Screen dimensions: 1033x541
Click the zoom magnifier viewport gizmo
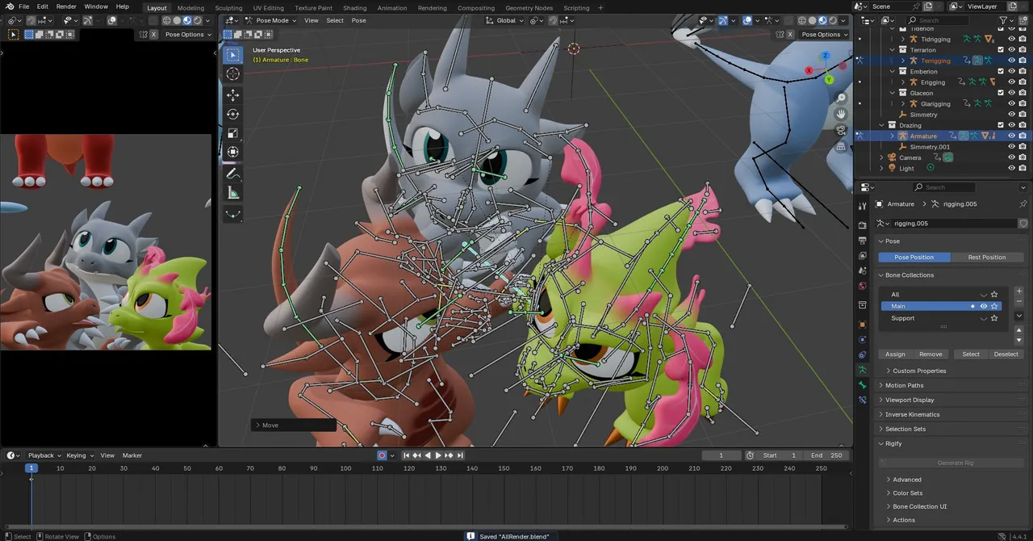click(x=841, y=98)
